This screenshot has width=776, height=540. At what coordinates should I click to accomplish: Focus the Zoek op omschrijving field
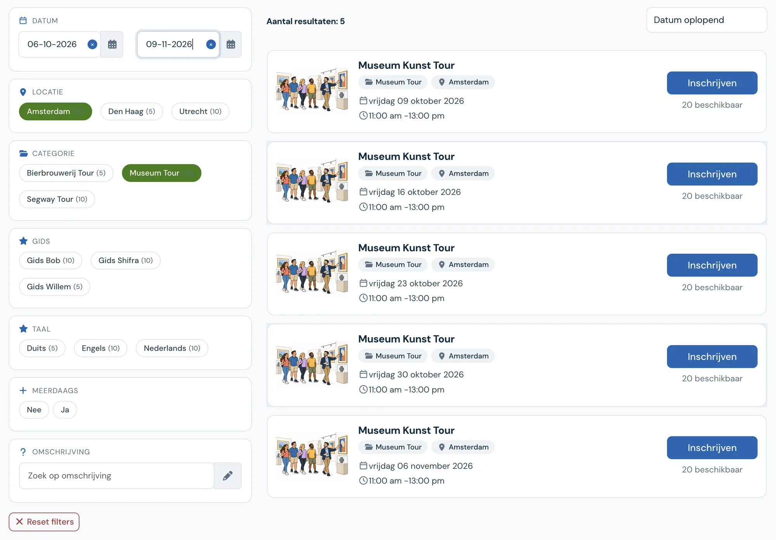pos(116,476)
